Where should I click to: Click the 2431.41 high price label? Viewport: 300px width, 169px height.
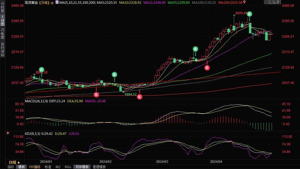pos(241,13)
